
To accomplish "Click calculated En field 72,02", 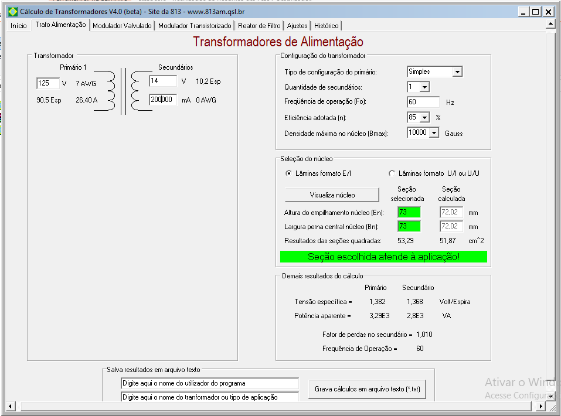I will (x=451, y=212).
